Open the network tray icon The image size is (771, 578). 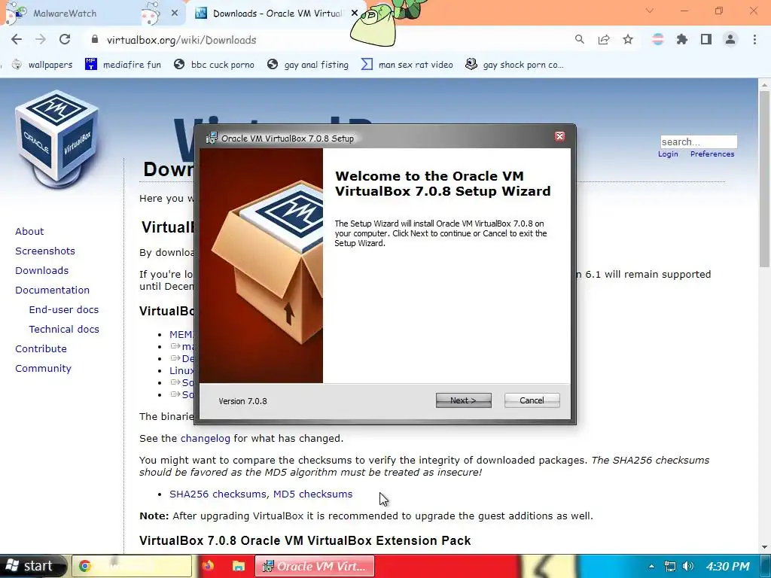pyautogui.click(x=669, y=566)
